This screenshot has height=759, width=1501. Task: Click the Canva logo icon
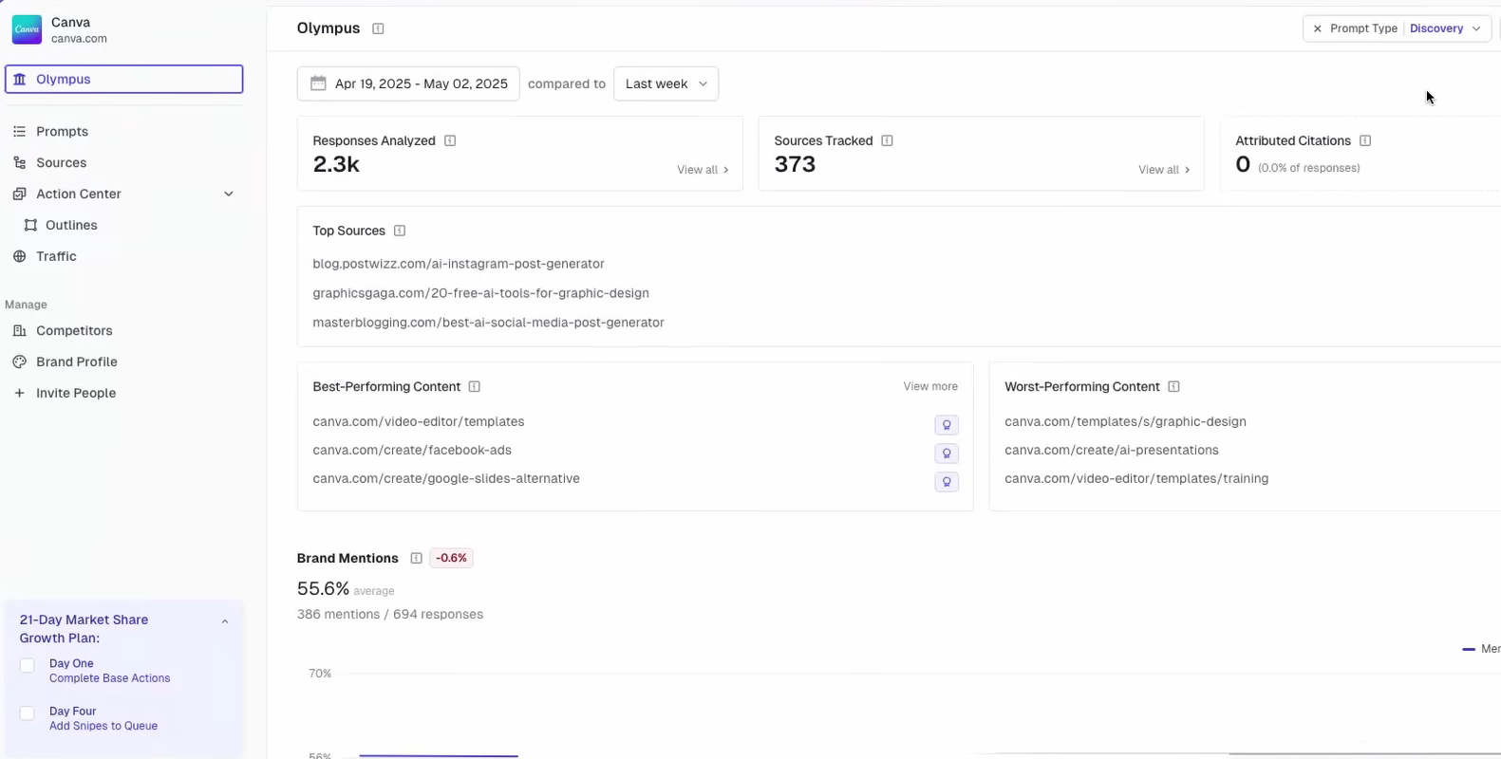tap(27, 29)
